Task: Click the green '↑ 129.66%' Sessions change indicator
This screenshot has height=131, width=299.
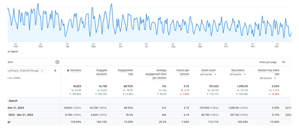Action: (75, 94)
